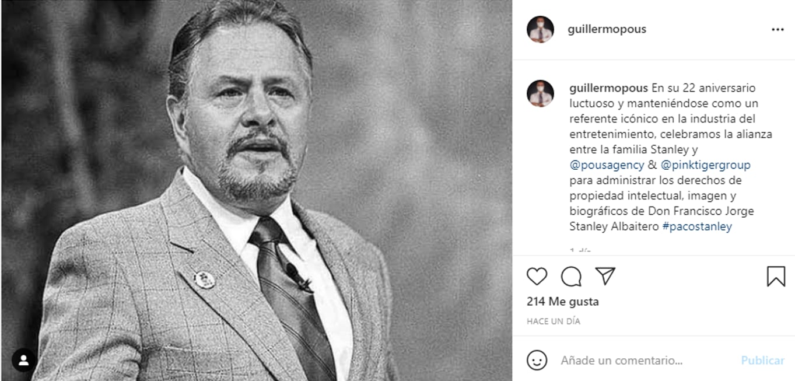Open the post options three-dot menu

[777, 29]
